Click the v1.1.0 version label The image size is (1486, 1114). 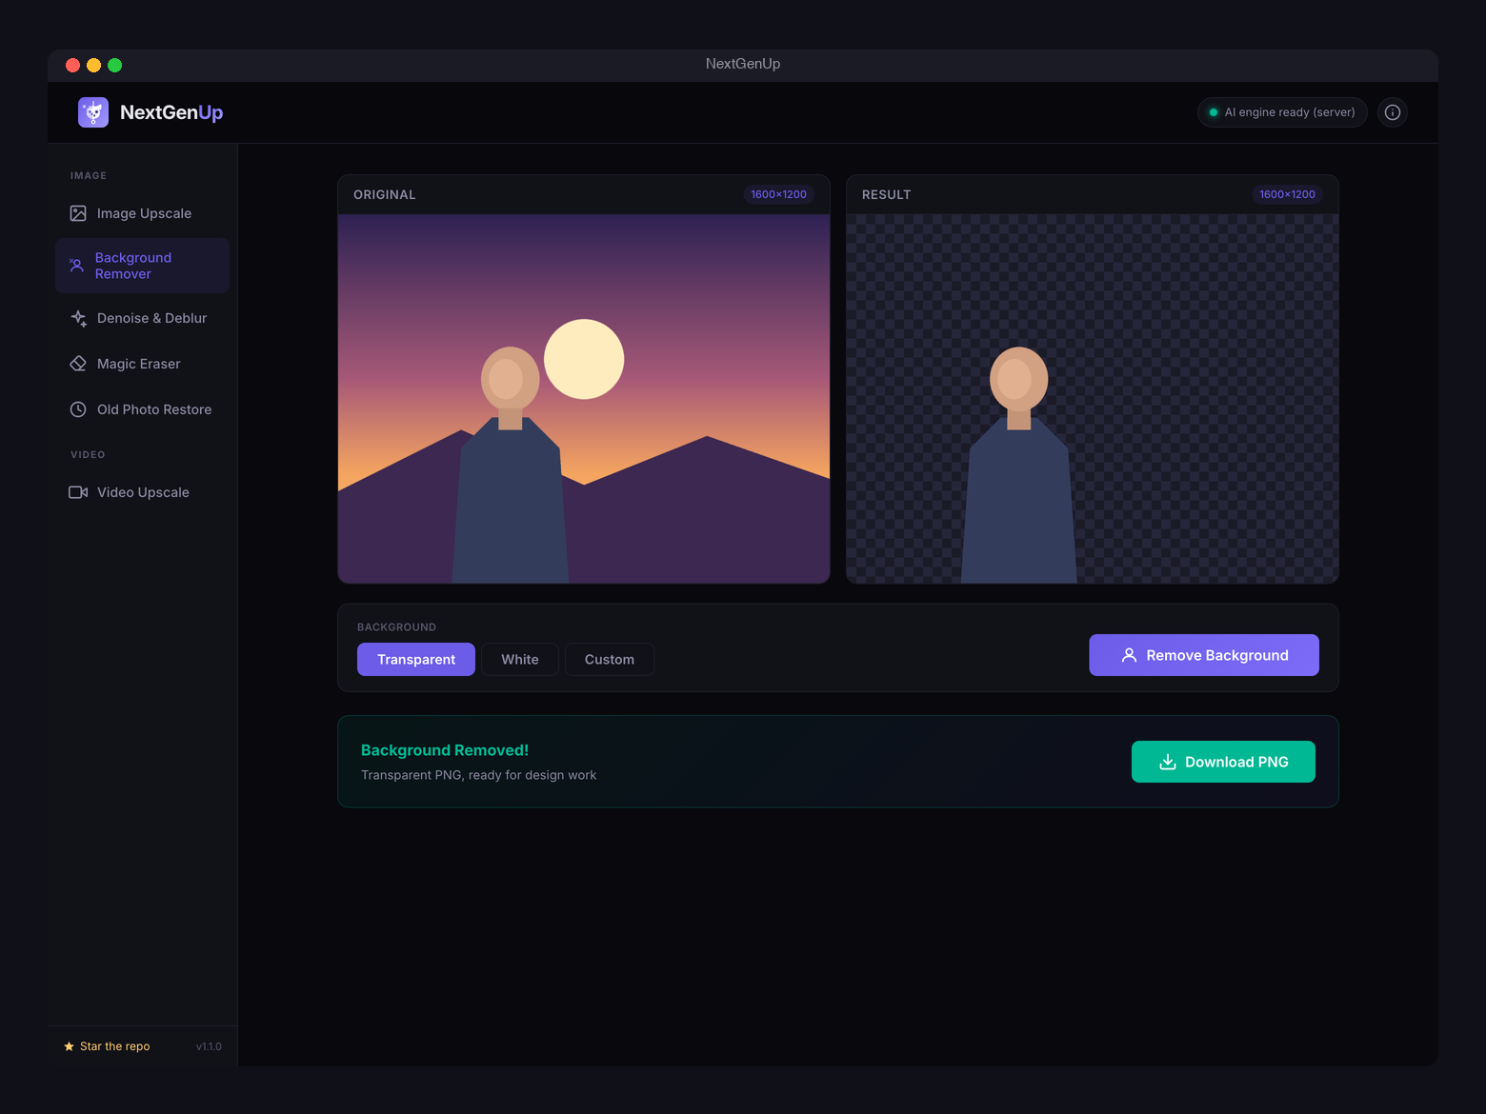click(209, 1046)
